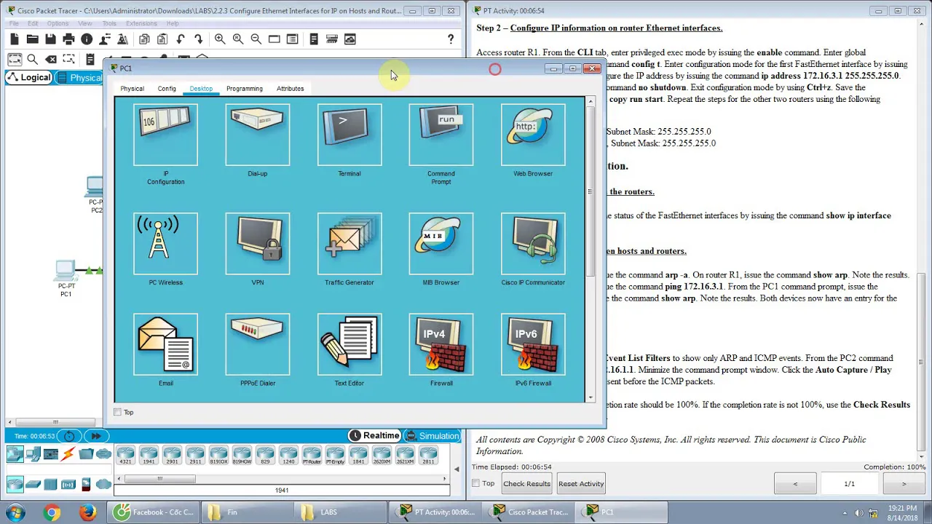Image resolution: width=932 pixels, height=524 pixels.
Task: Switch to Physical workspace view
Action: [x=79, y=78]
